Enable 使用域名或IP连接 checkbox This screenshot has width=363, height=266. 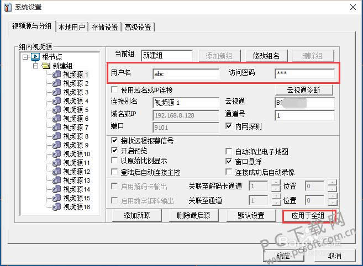[115, 90]
